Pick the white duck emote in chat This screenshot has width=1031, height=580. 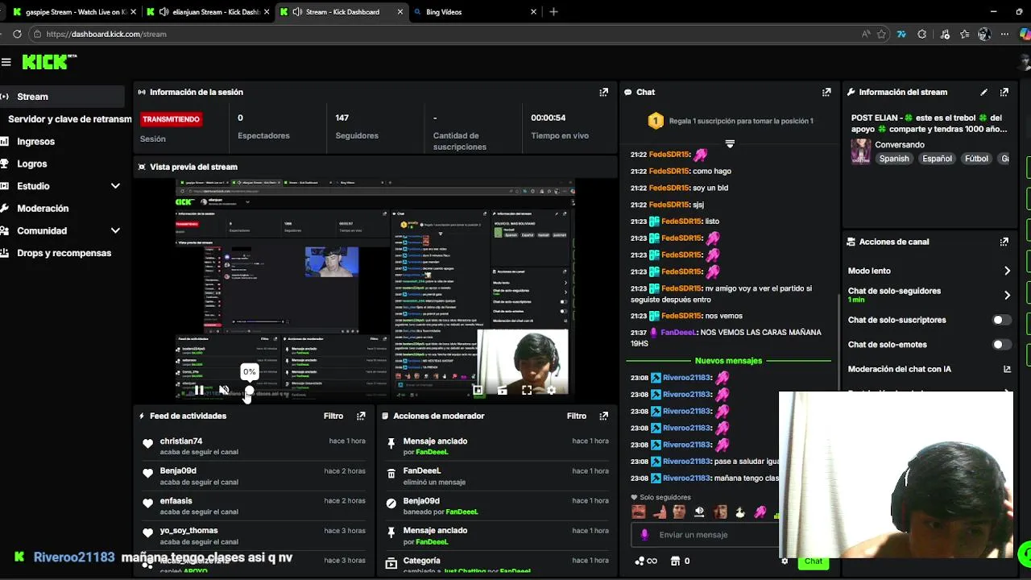coord(739,512)
